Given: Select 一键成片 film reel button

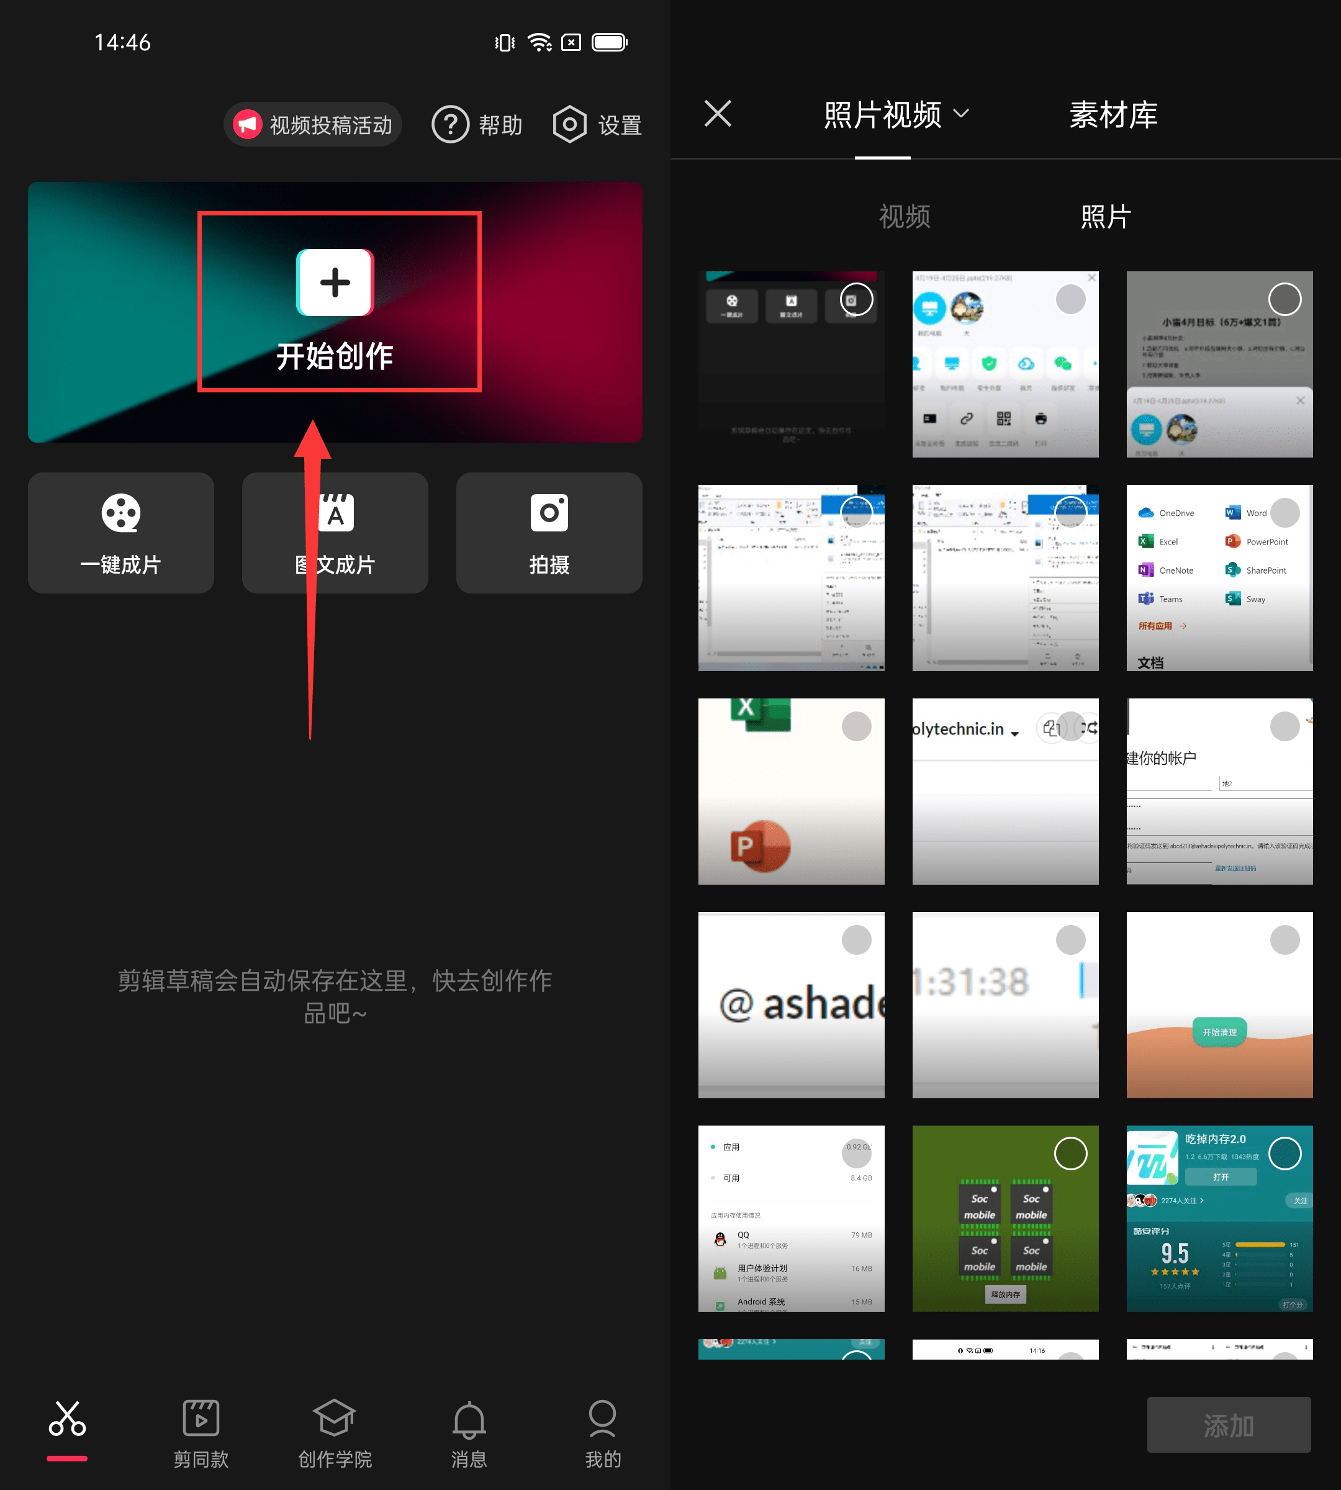Looking at the screenshot, I should click(121, 533).
